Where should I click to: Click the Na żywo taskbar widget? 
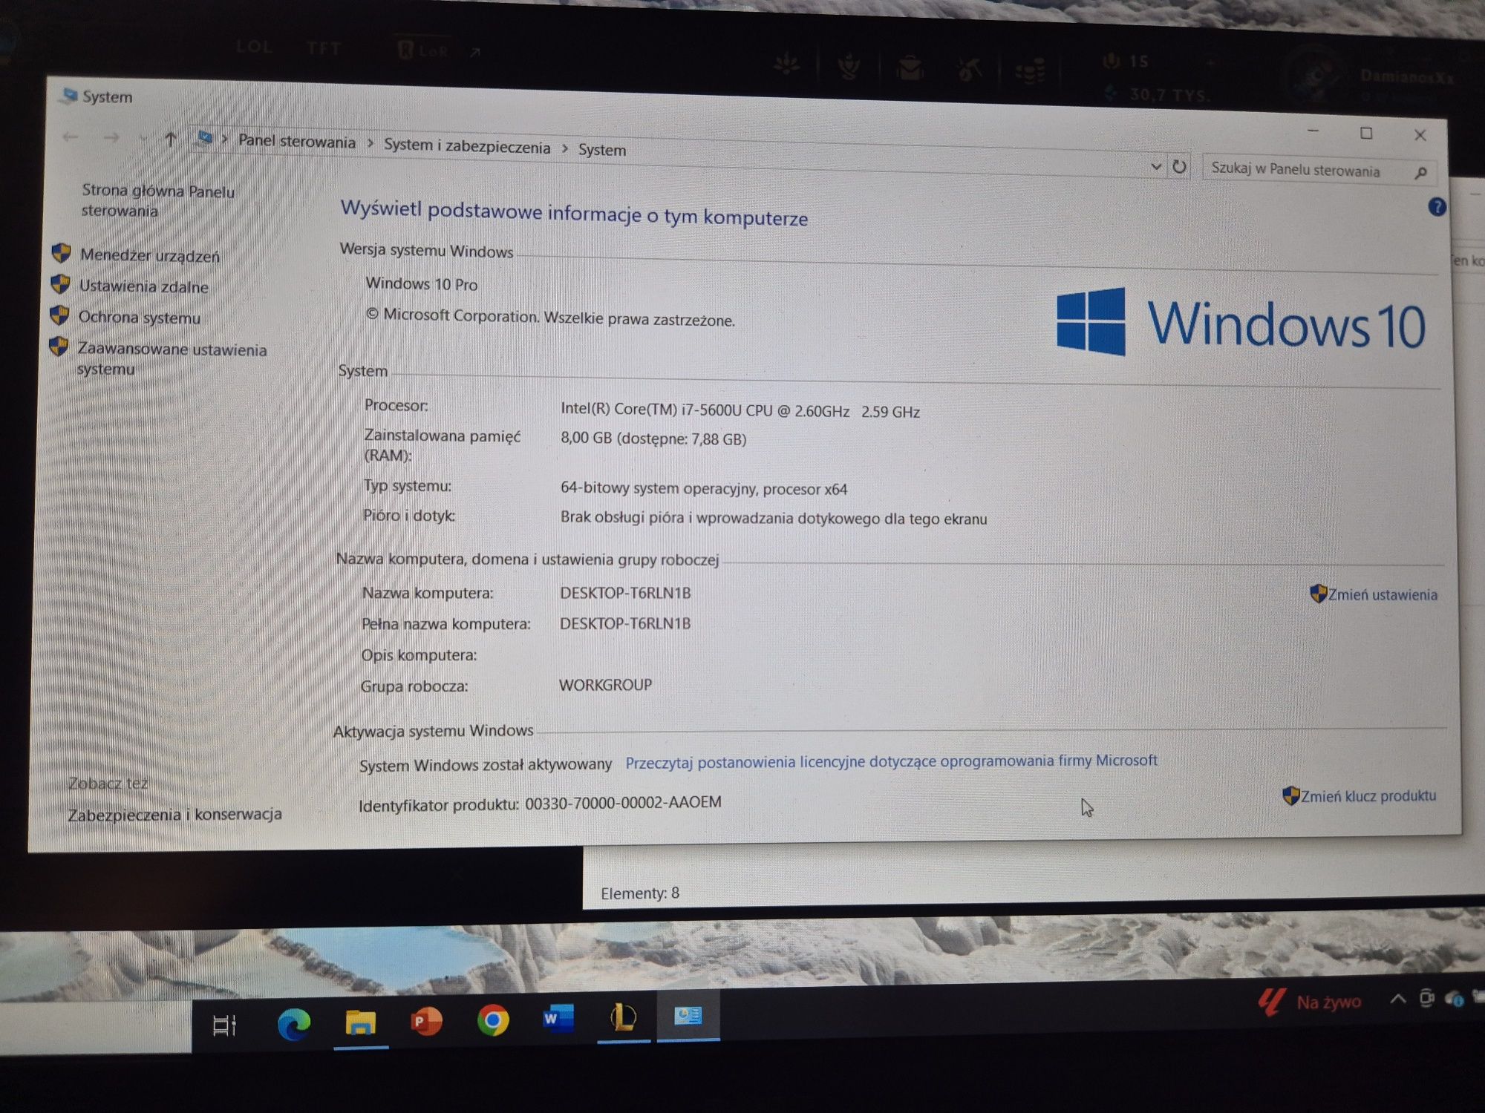click(x=1311, y=1002)
